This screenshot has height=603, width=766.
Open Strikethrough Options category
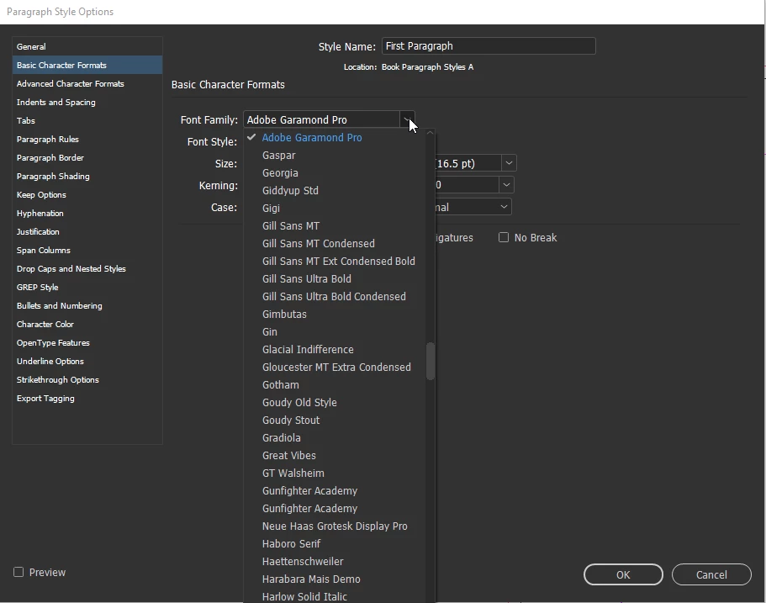tap(87, 380)
